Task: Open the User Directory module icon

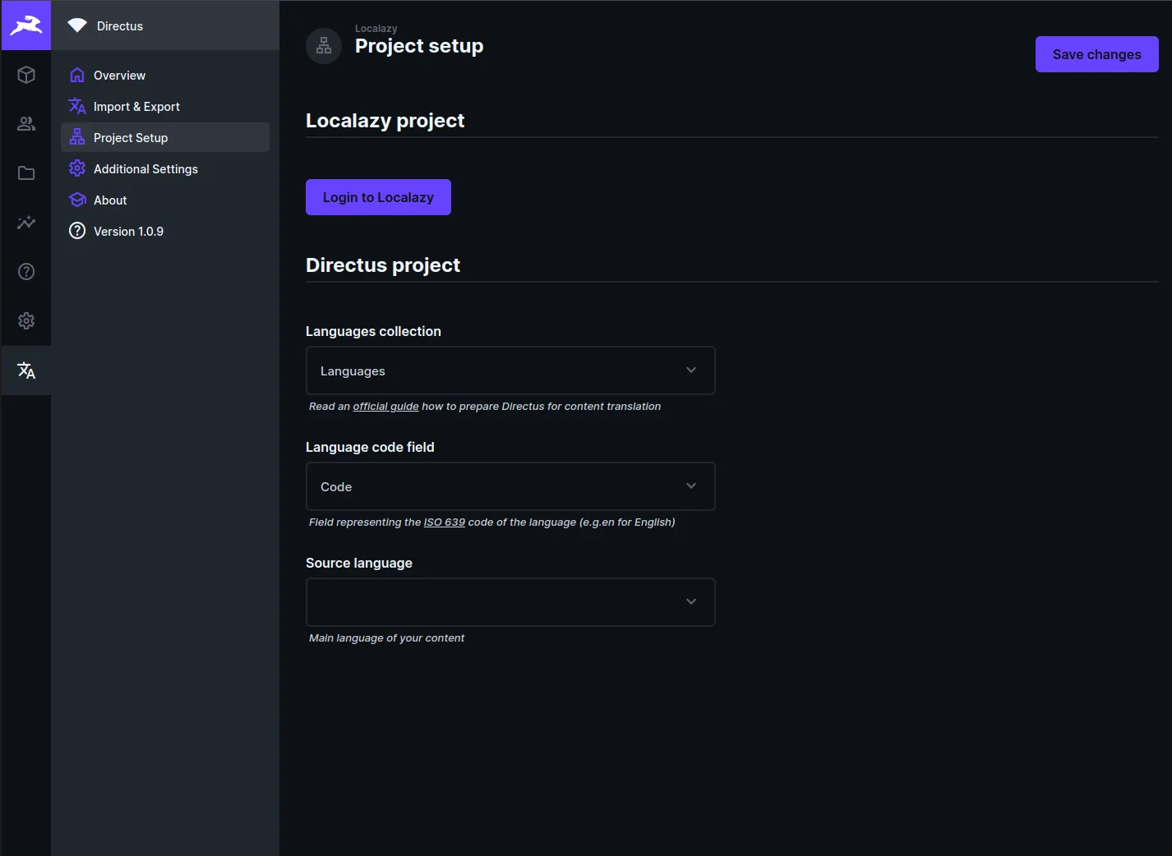Action: (x=26, y=124)
